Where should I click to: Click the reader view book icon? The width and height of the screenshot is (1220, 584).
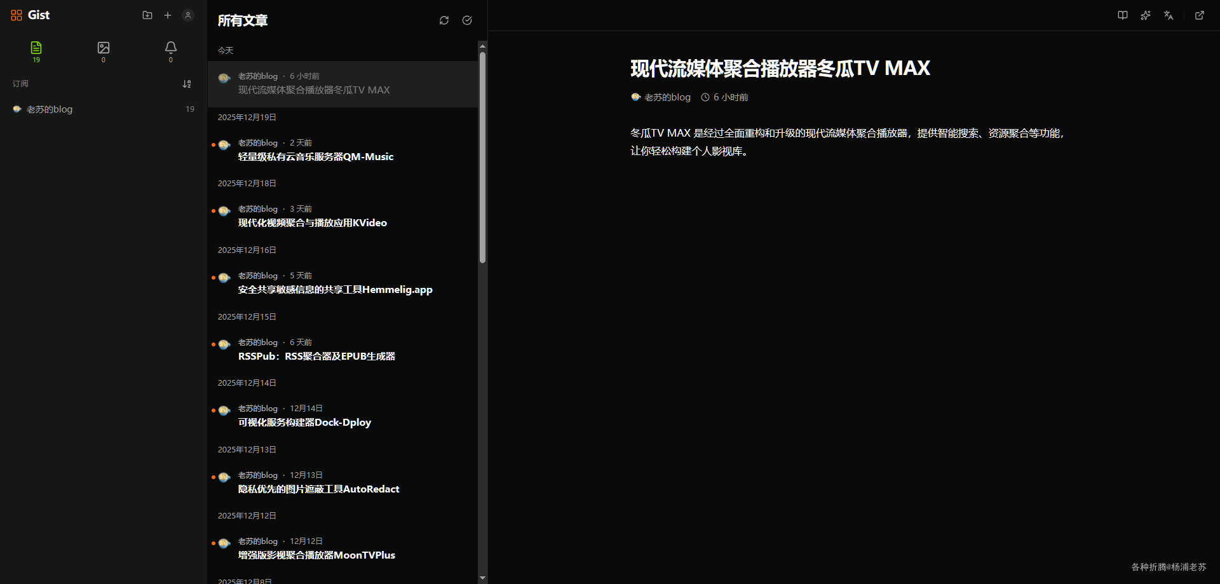[x=1123, y=15]
